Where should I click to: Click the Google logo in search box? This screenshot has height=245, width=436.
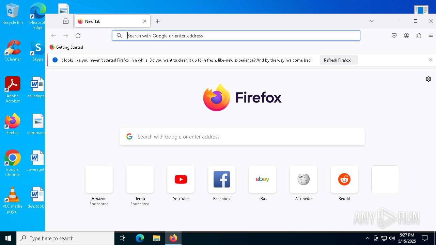pyautogui.click(x=129, y=136)
